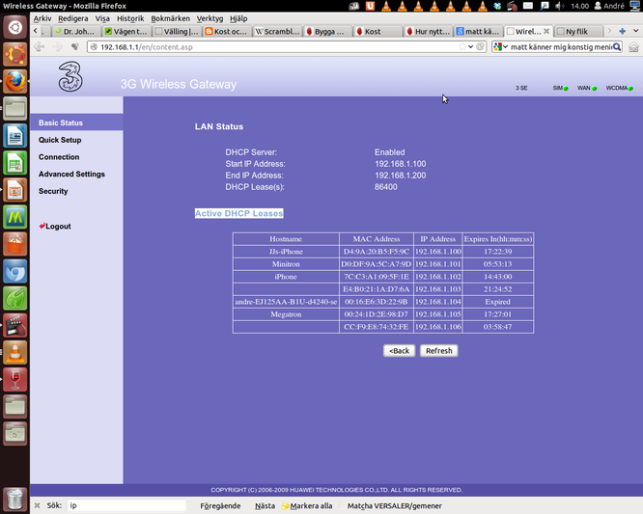Open the Security sidebar link
Viewport: 643px width, 514px height.
53,191
